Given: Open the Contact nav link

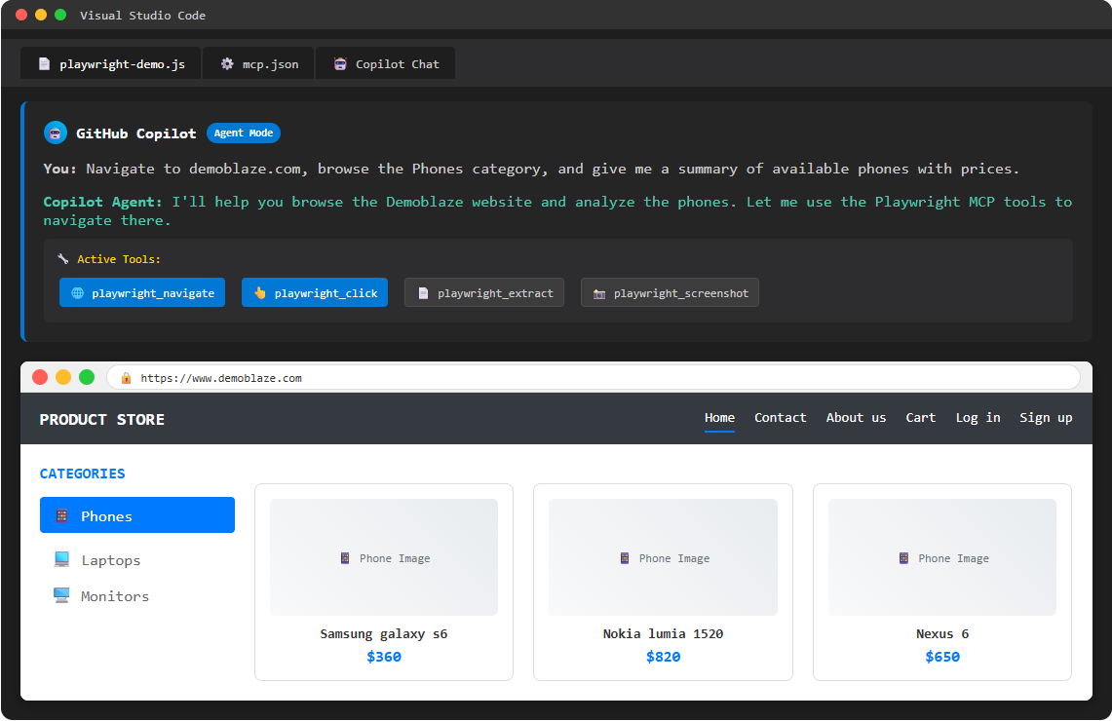Looking at the screenshot, I should click(x=780, y=418).
